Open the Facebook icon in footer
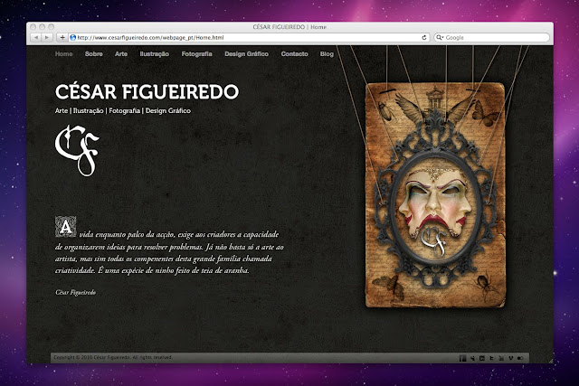 click(462, 358)
